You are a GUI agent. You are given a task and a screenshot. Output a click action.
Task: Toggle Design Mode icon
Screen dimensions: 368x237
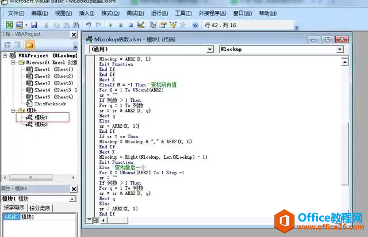click(x=141, y=25)
